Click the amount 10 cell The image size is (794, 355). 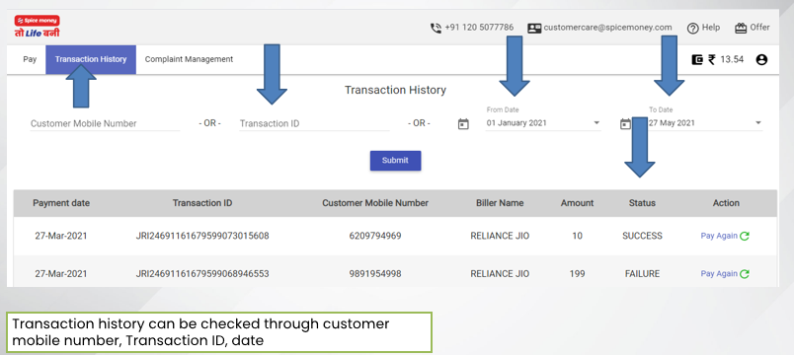pos(578,236)
